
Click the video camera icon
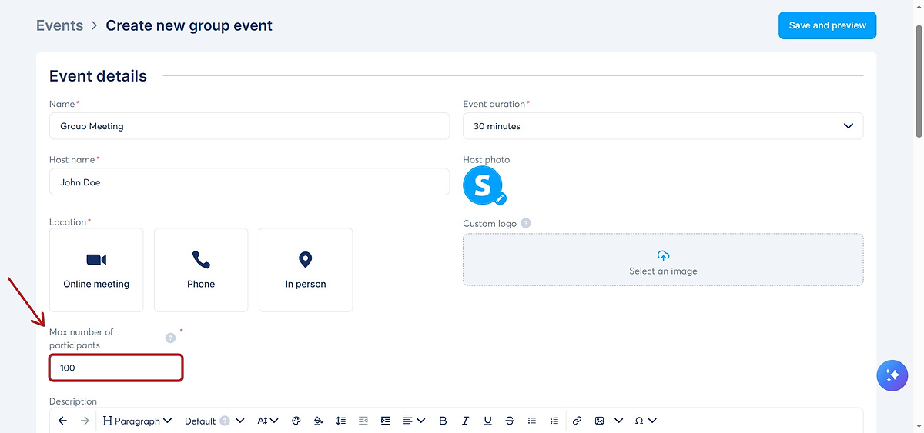(x=96, y=259)
